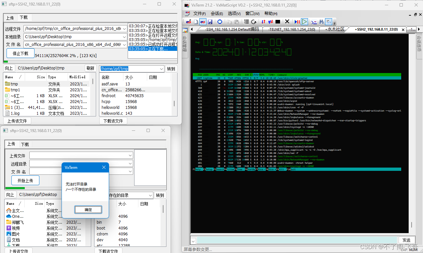Screen dimensions: 423x253
Task: Click the new blank session page icon
Action: click(x=196, y=22)
